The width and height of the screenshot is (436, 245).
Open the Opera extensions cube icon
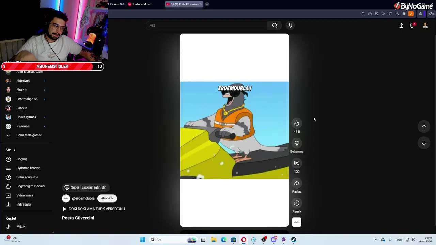421,14
